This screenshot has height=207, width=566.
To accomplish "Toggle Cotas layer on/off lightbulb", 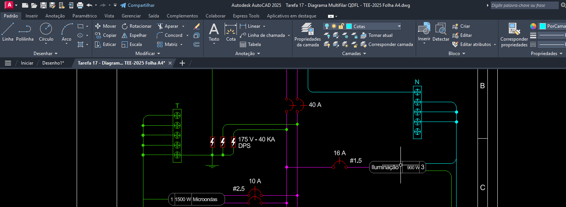I will pyautogui.click(x=327, y=26).
